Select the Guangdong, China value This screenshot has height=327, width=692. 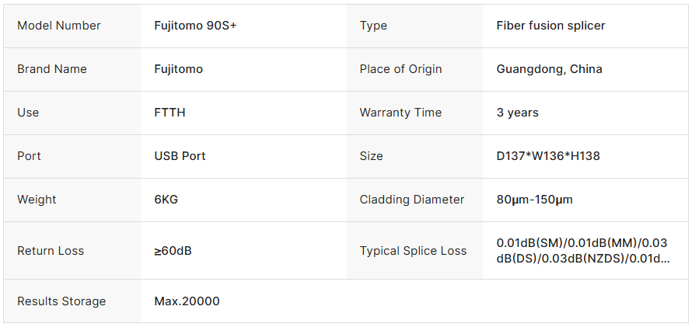(x=549, y=69)
